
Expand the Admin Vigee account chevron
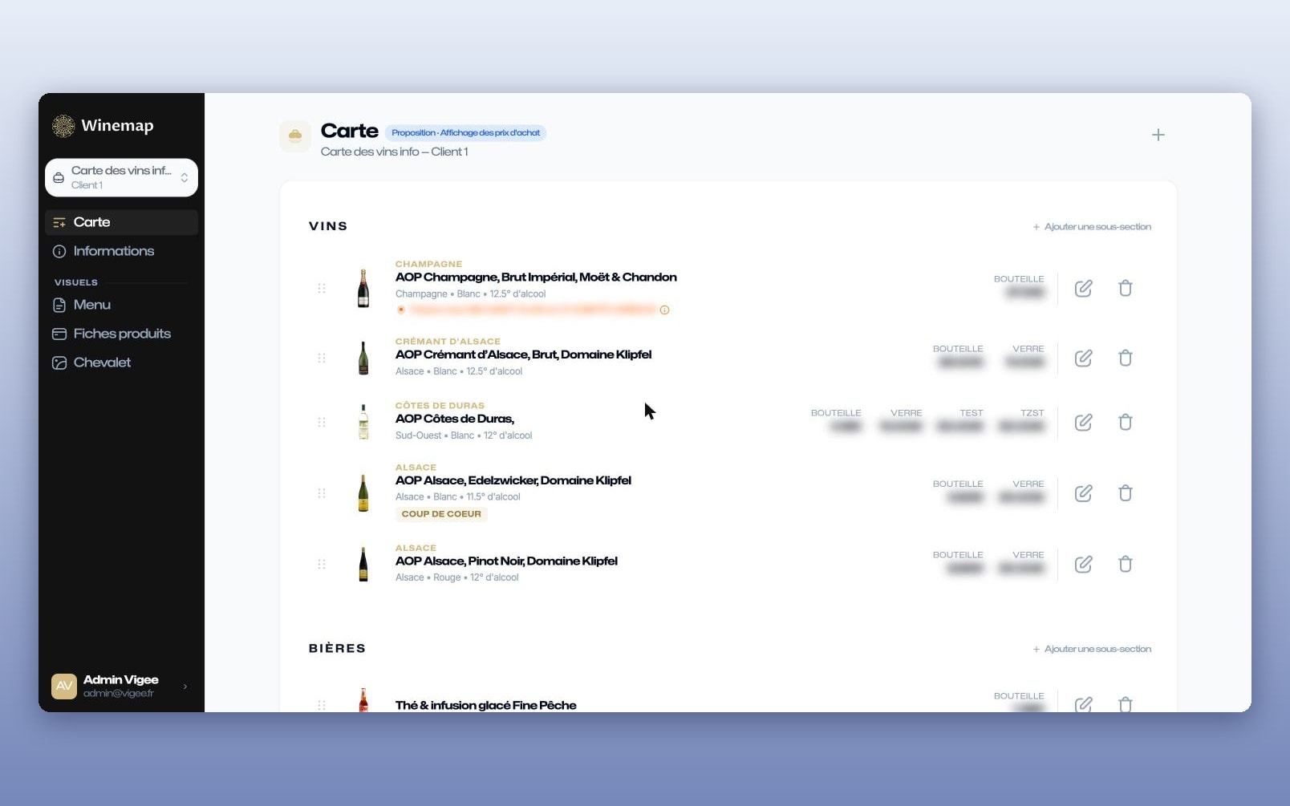coord(185,687)
